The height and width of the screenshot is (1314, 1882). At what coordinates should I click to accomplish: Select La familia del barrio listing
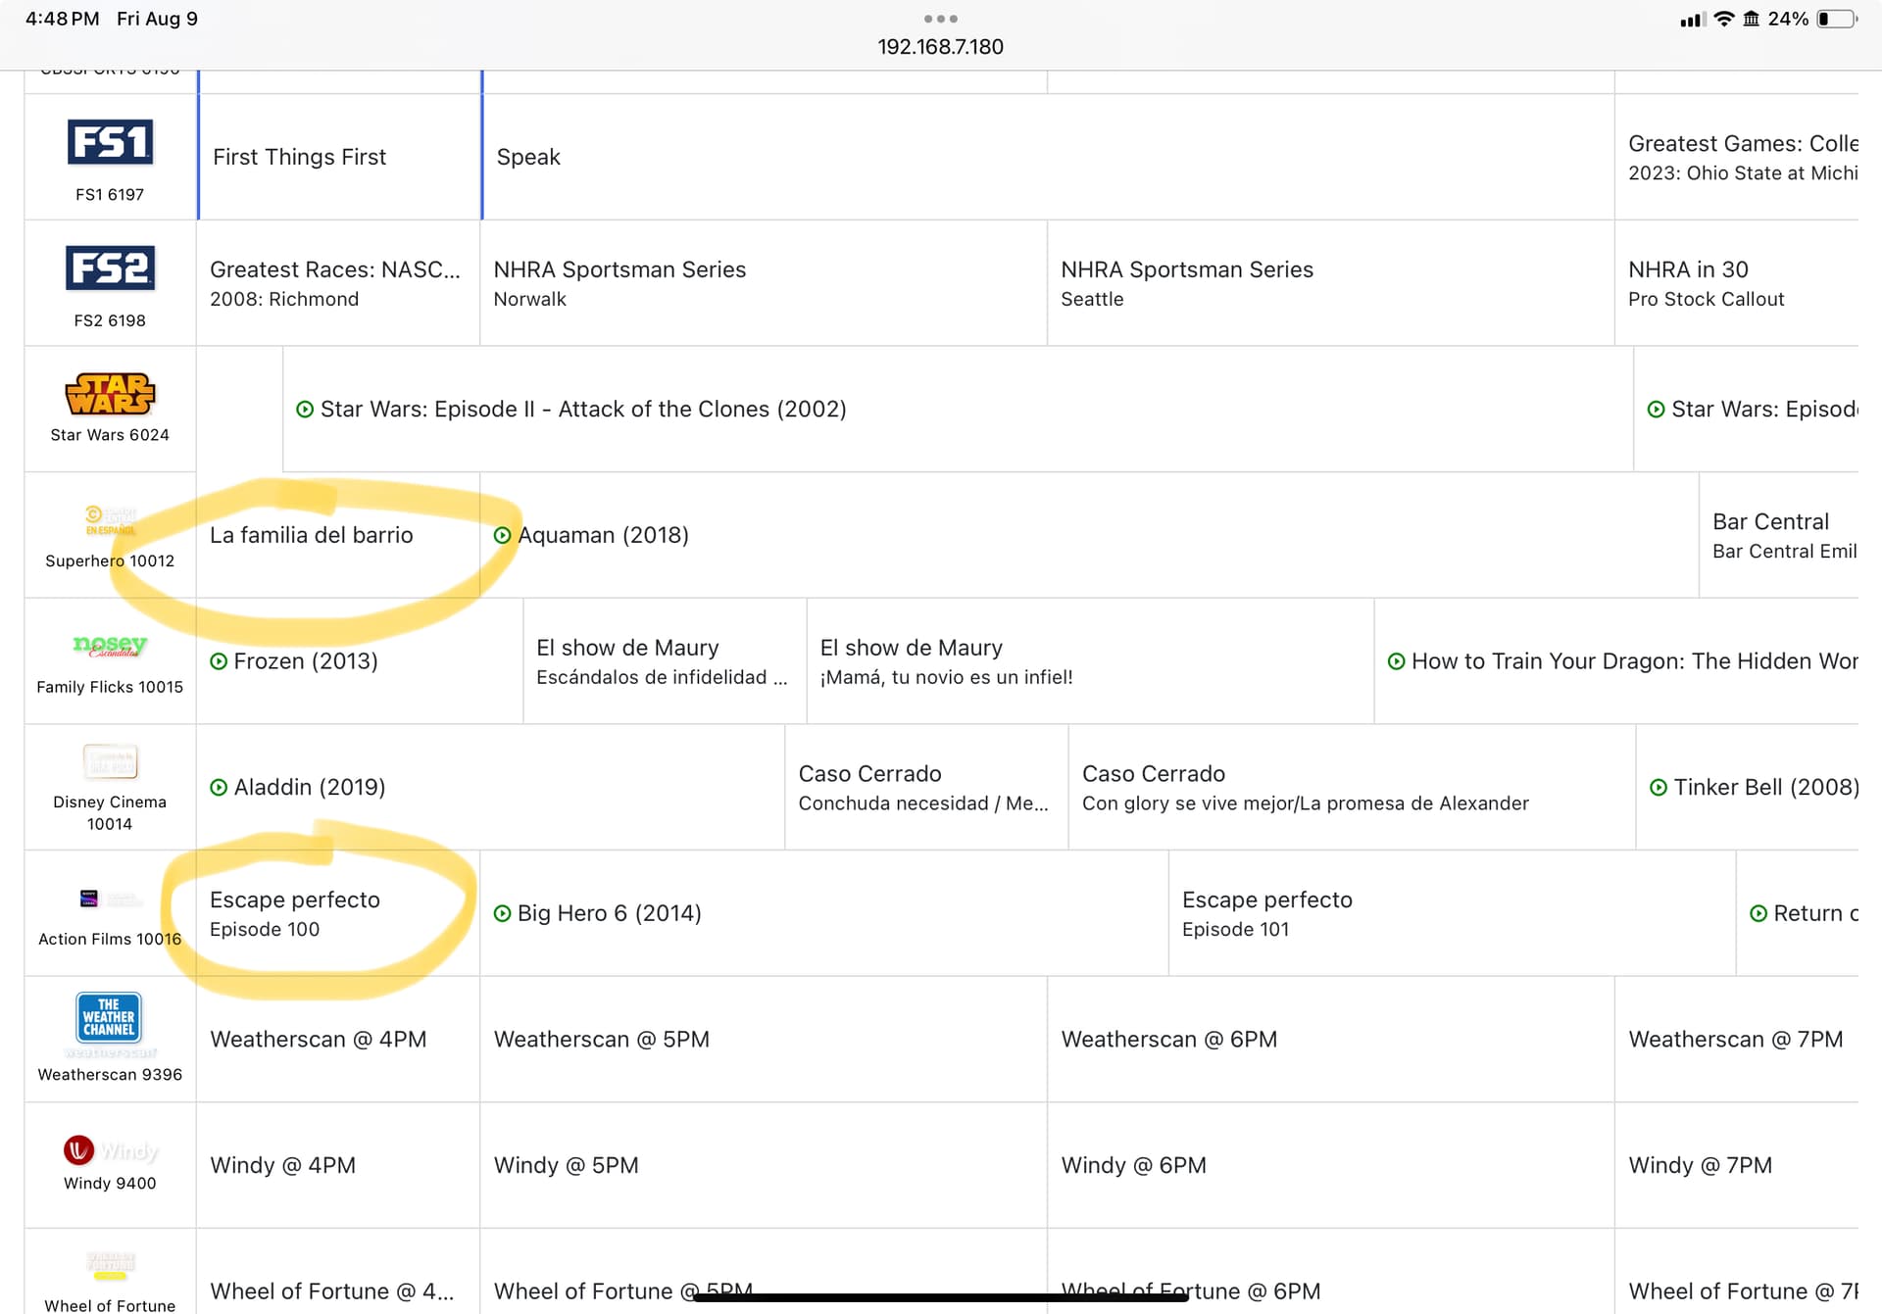[x=312, y=535]
